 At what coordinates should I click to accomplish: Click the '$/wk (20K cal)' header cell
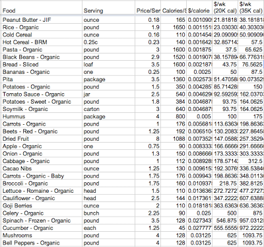coord(226,8)
